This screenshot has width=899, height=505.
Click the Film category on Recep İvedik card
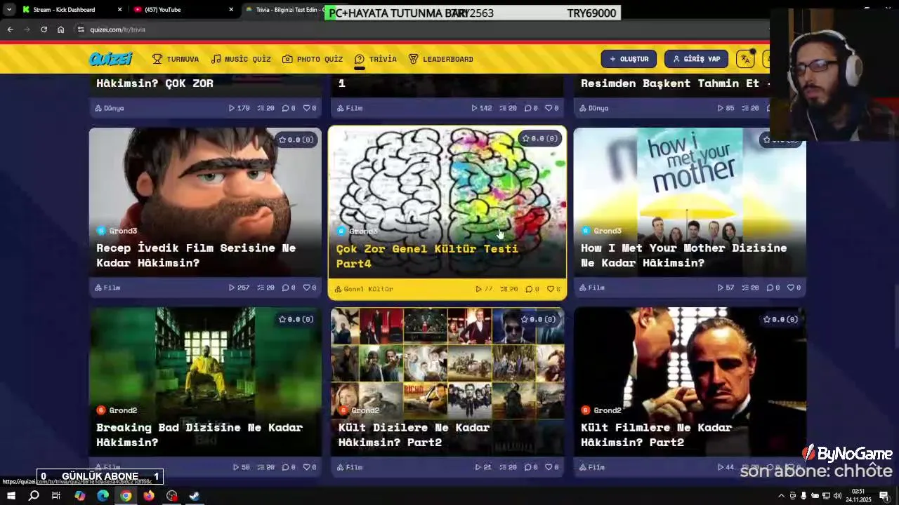click(107, 288)
